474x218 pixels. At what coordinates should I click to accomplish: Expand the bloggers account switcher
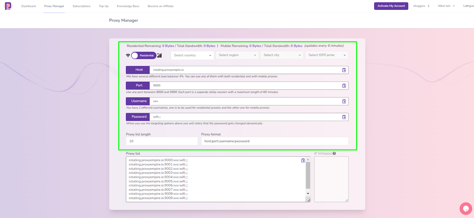point(421,6)
